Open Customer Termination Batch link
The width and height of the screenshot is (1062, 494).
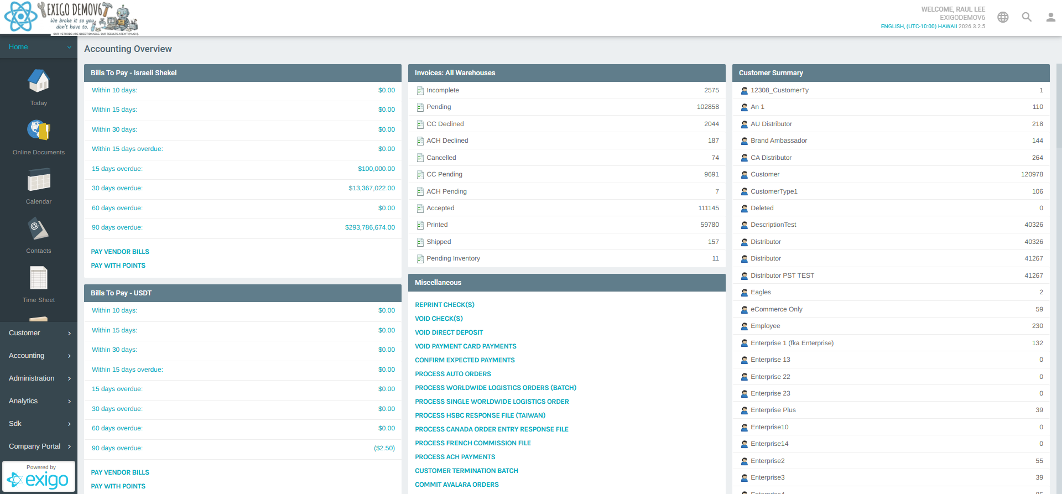(466, 471)
